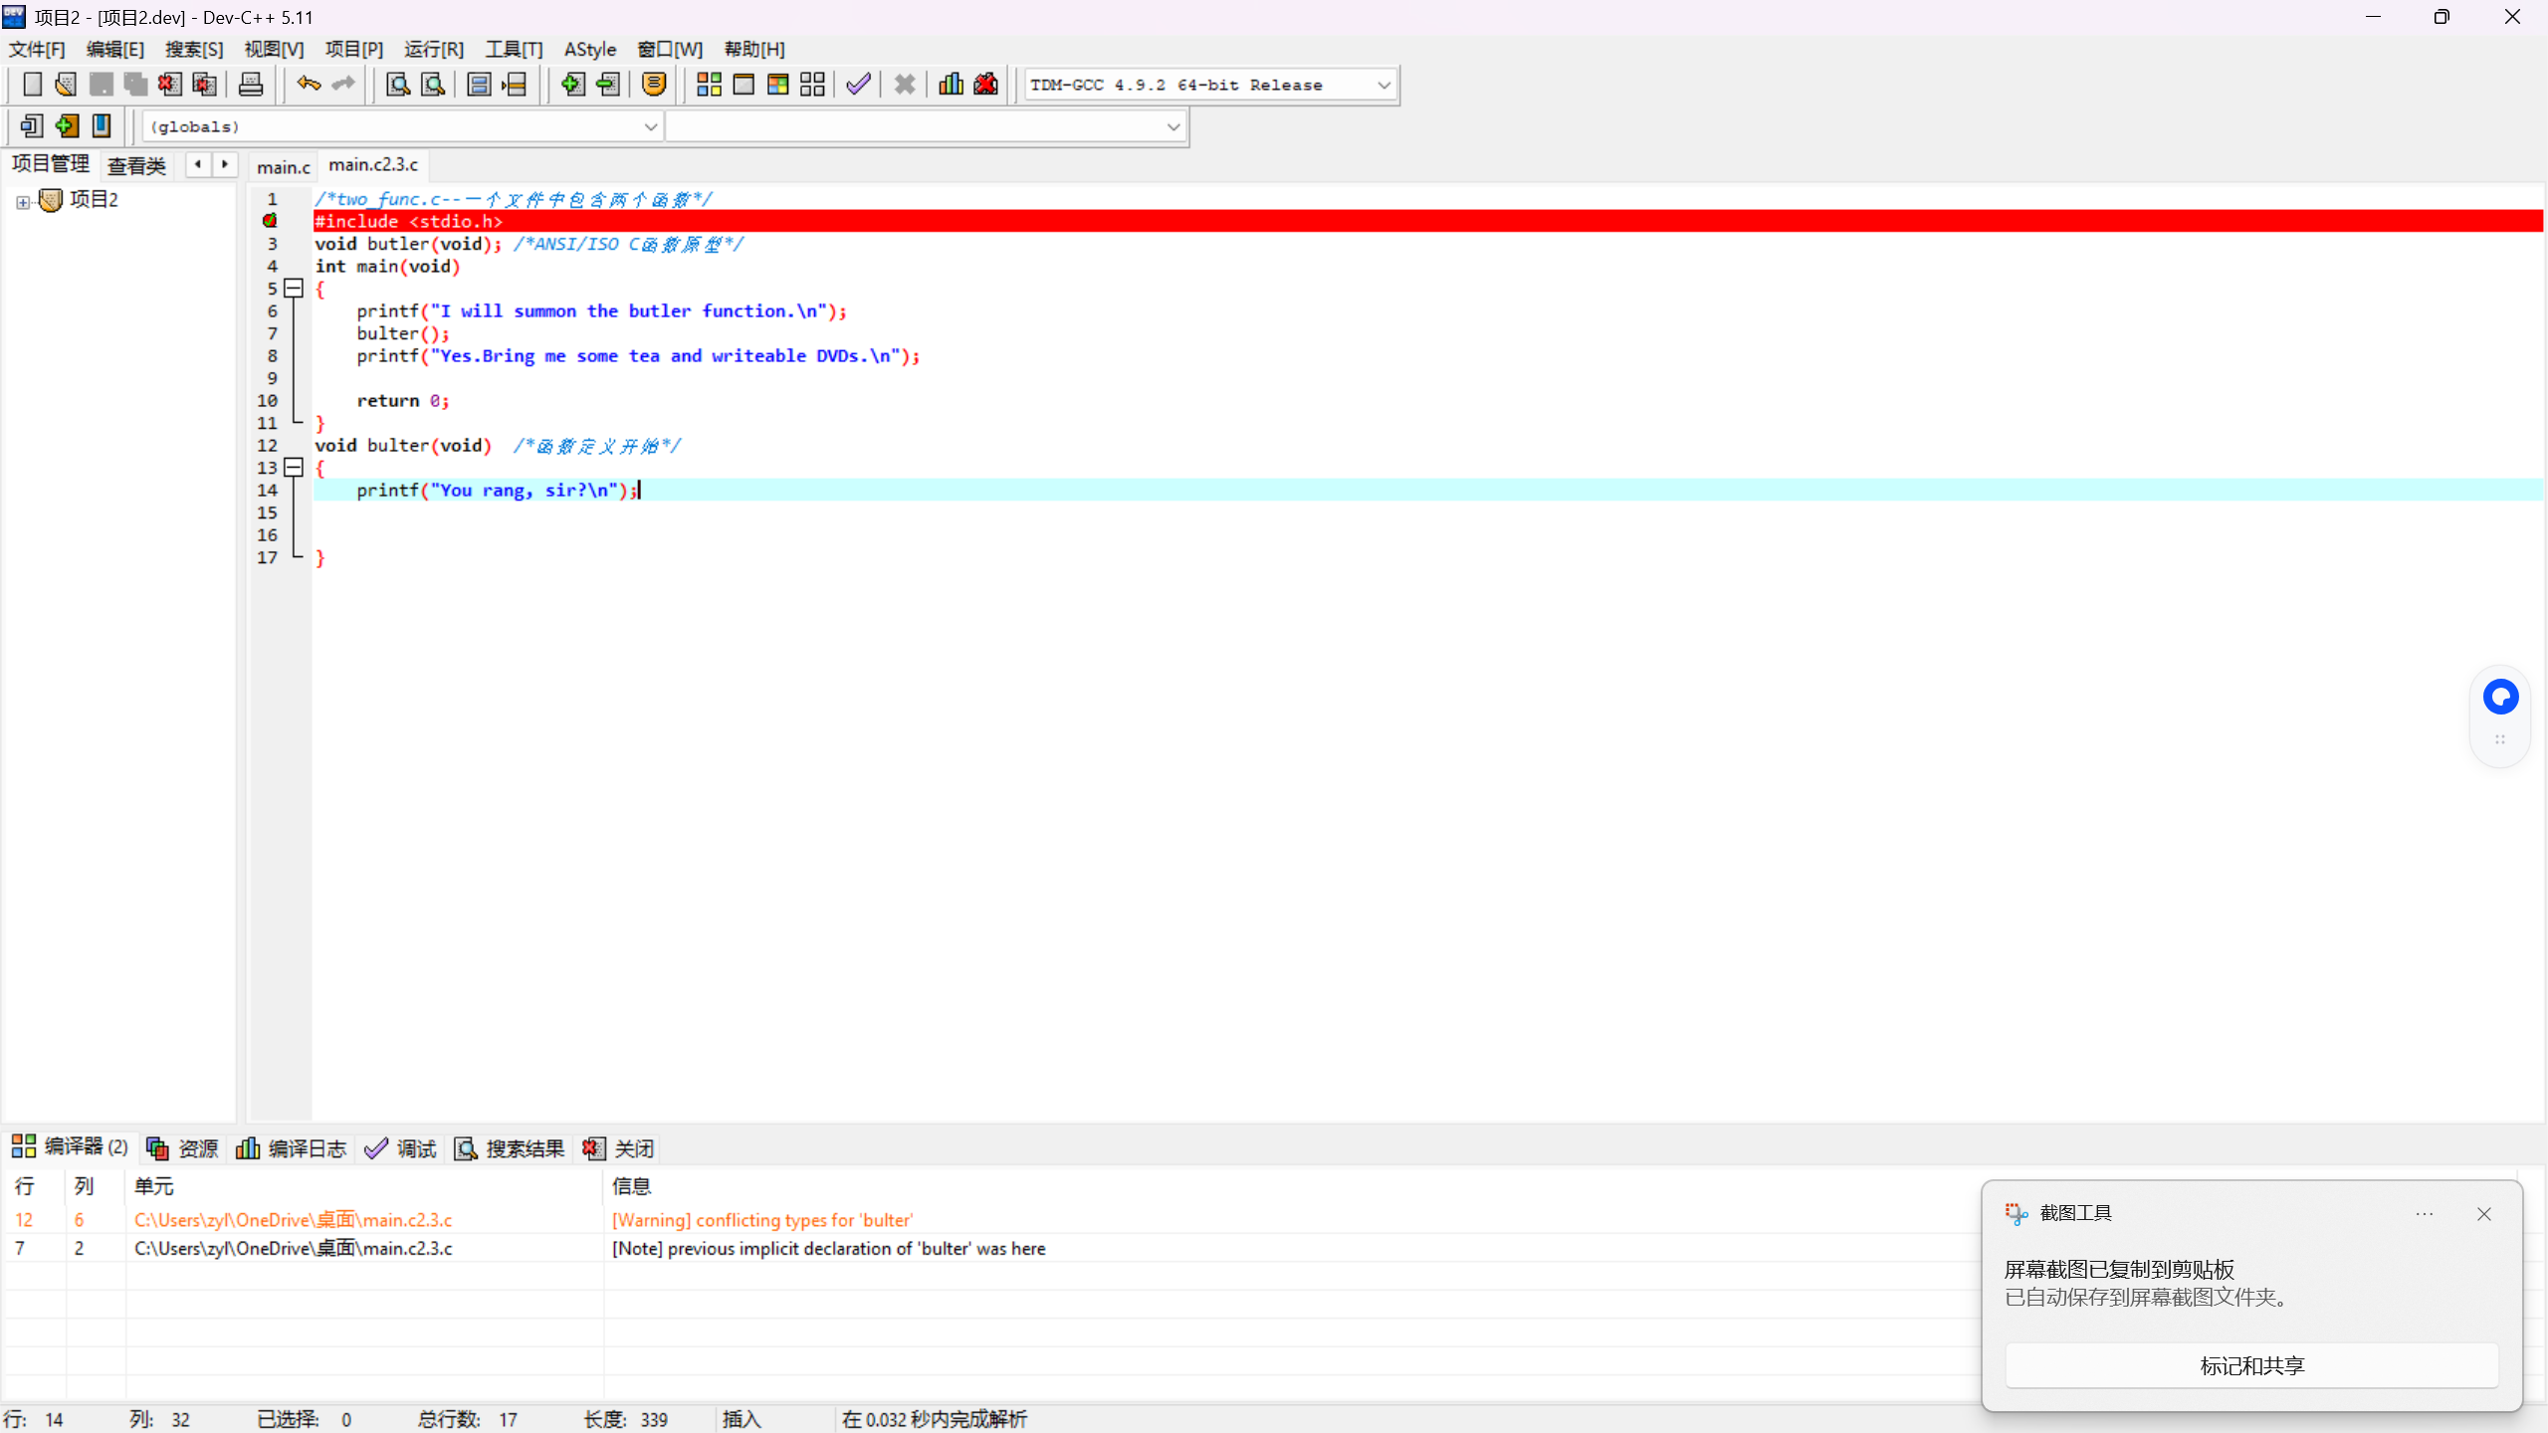
Task: Click the New file toolbar icon
Action: coord(32,85)
